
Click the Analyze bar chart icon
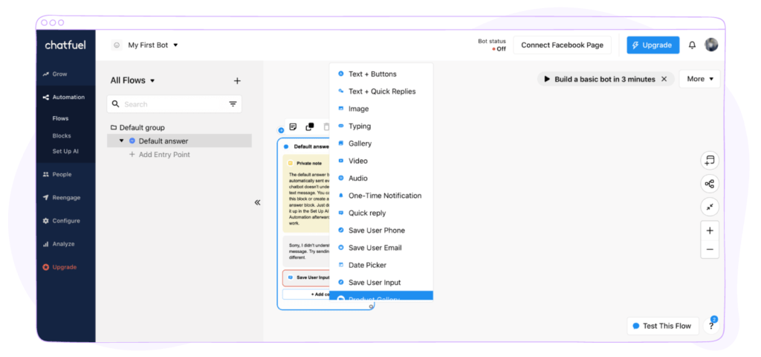click(45, 244)
